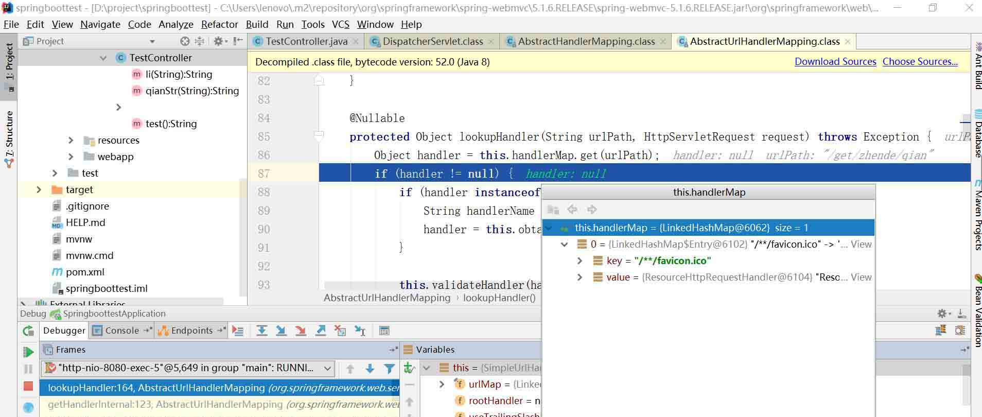Screen dimensions: 982x417
Task: Expand the key entry in handlerMap popup
Action: click(580, 261)
